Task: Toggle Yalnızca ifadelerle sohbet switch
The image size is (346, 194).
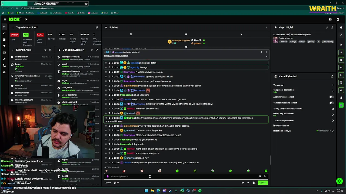Action: pyautogui.click(x=331, y=103)
